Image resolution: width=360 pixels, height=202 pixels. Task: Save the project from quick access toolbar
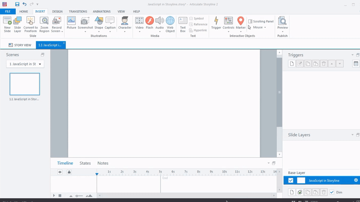pos(17,4)
